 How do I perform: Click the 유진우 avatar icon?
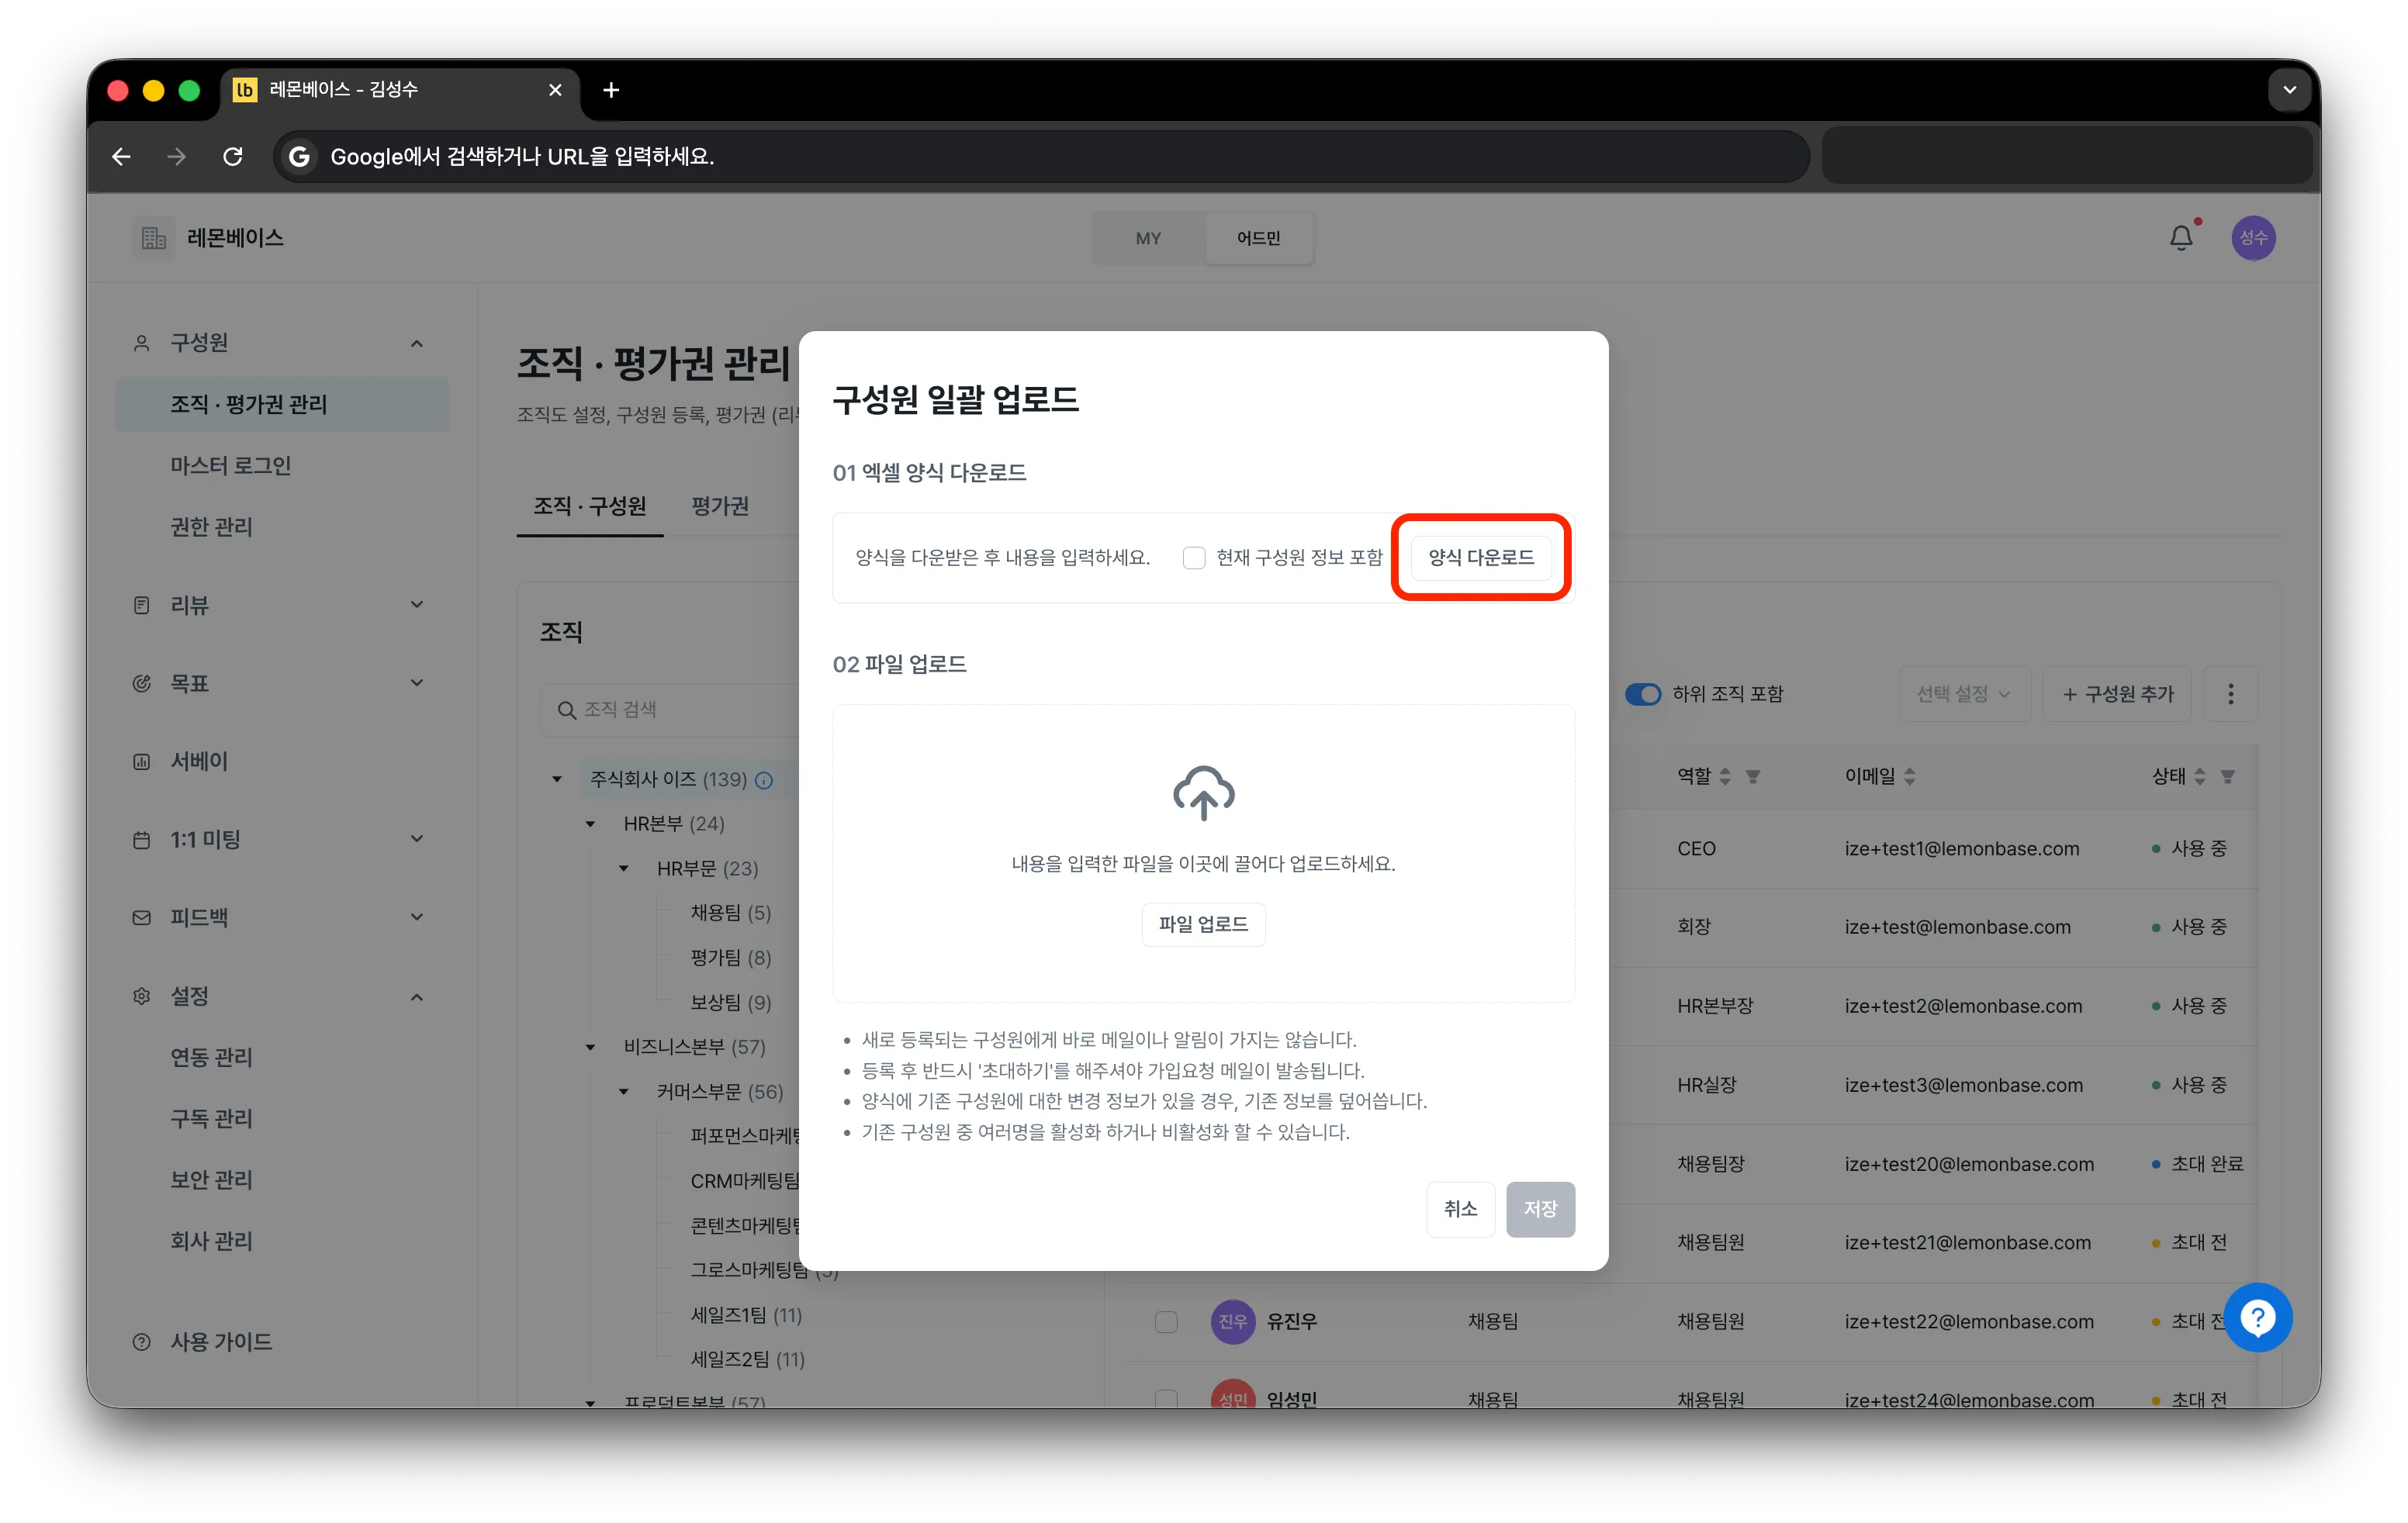(1232, 1321)
